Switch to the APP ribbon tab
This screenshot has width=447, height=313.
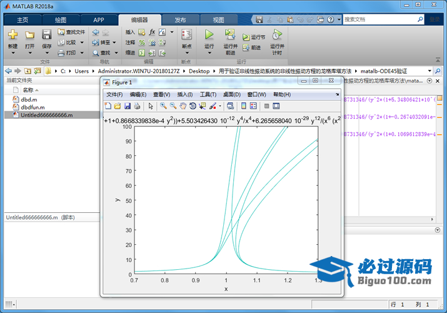point(99,20)
